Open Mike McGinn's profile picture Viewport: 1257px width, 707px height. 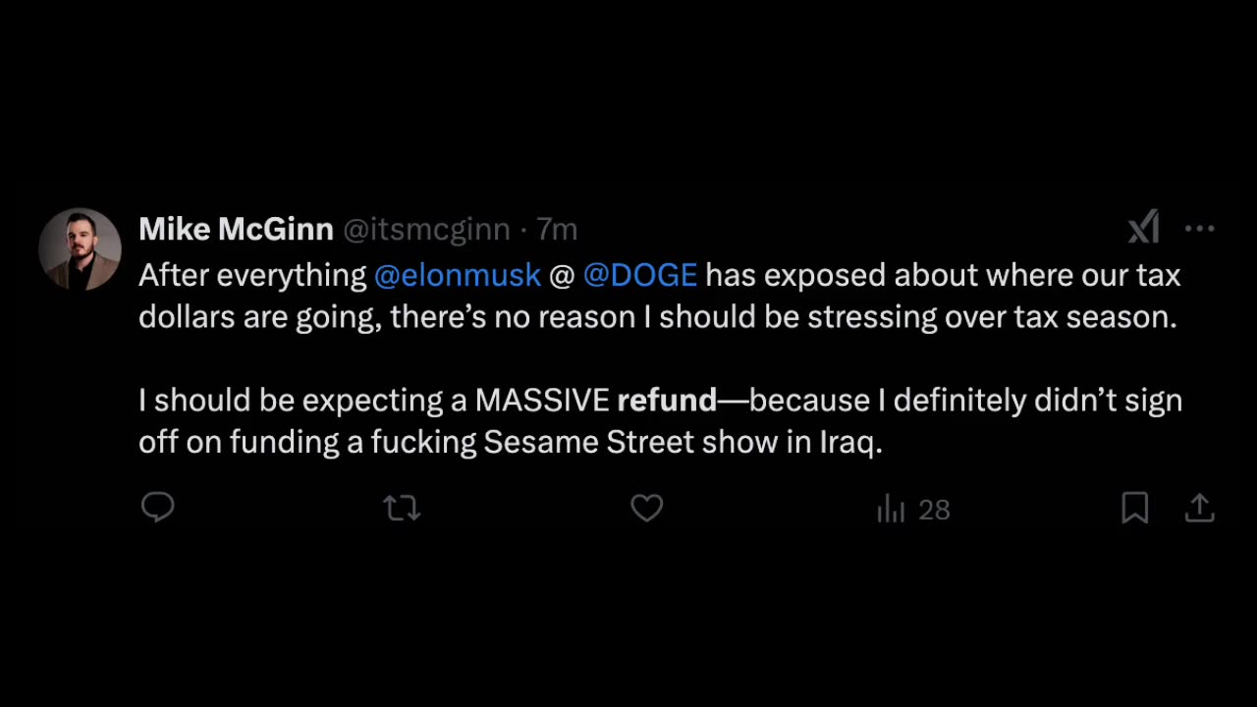[80, 249]
